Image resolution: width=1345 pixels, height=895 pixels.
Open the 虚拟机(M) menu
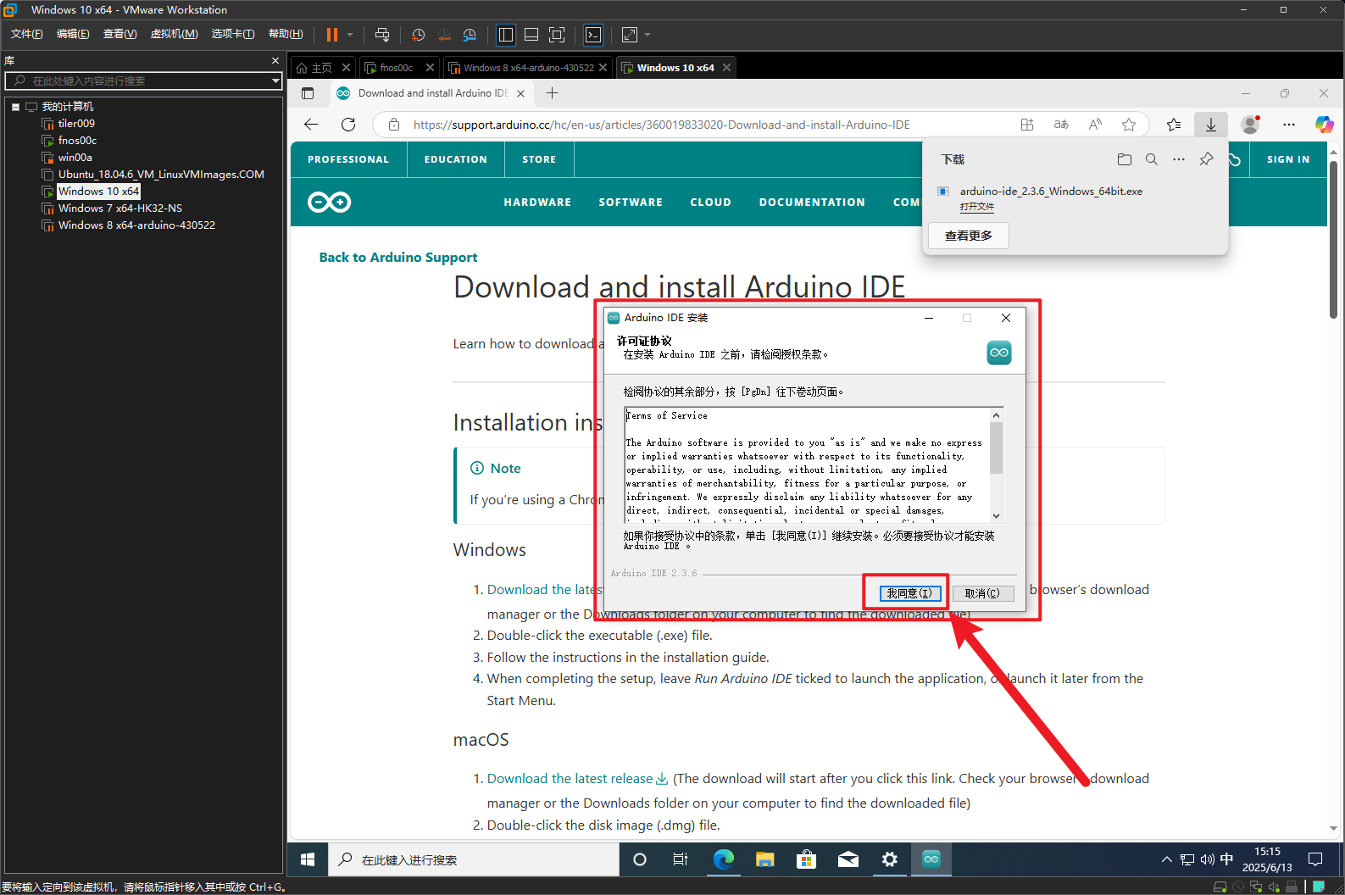click(174, 34)
